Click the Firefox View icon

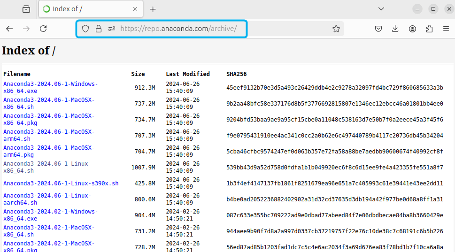[x=26, y=9]
